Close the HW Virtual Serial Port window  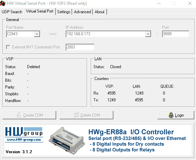[190, 3]
